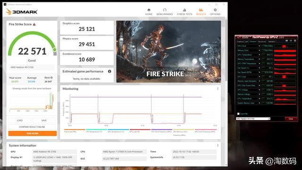Switch to the Results section

click(x=201, y=12)
